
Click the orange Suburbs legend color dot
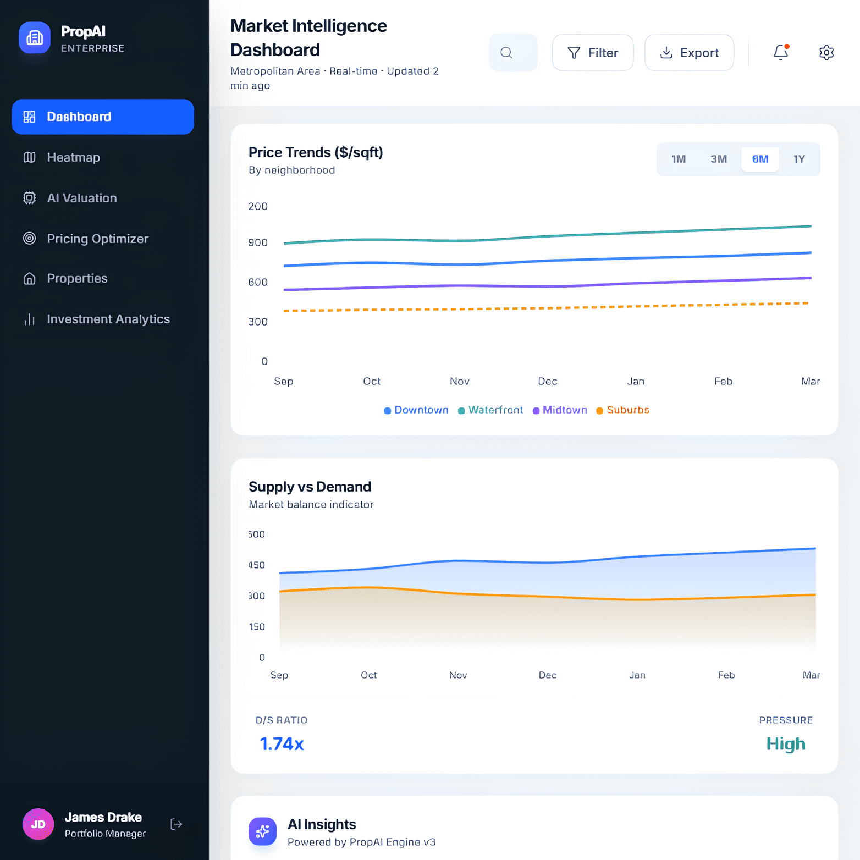click(599, 411)
